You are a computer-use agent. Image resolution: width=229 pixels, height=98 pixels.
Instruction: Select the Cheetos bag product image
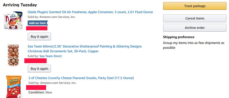pos(14,87)
